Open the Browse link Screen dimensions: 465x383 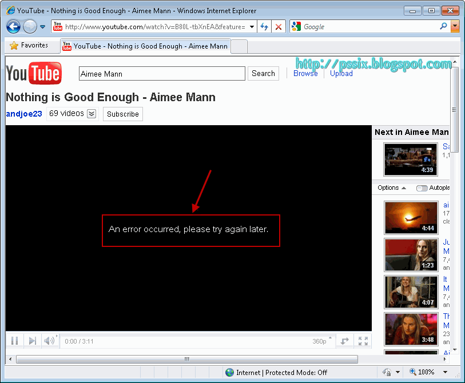305,74
